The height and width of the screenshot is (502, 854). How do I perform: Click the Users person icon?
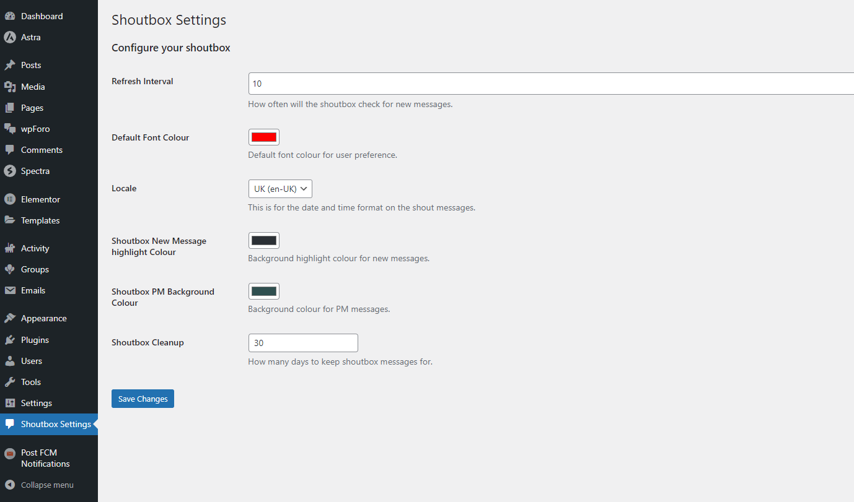coord(10,361)
